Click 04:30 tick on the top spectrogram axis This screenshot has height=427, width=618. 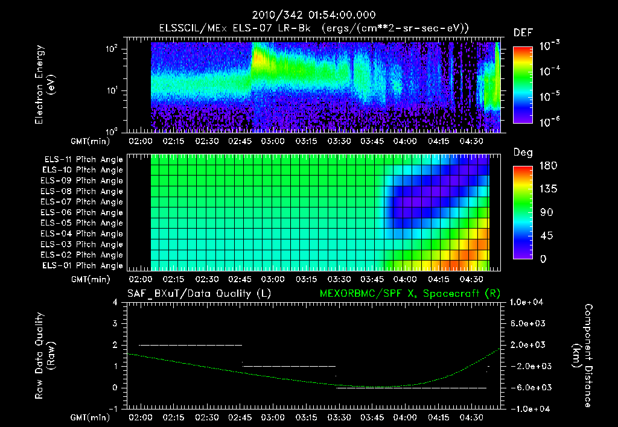471,141
